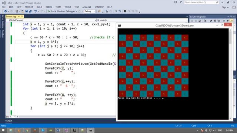Click the editor horizontal scrollbar left arrow
This screenshot has width=237, height=133.
click(17, 117)
